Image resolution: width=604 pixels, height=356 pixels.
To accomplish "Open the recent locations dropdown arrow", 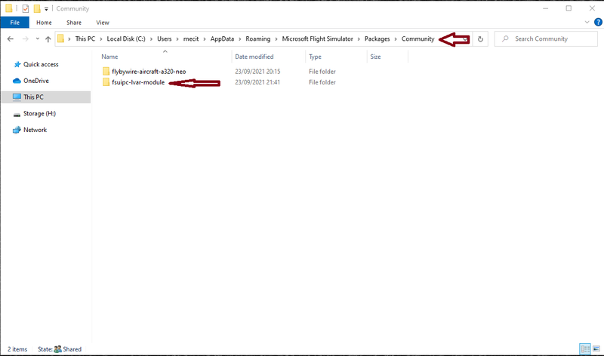I will coord(37,39).
